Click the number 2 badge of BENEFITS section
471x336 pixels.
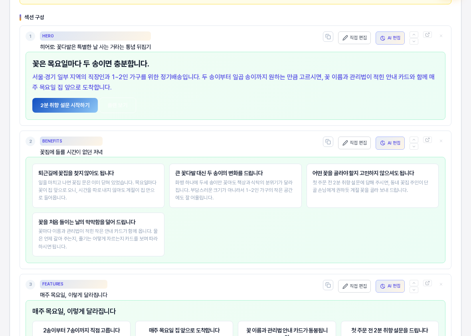tap(30, 141)
